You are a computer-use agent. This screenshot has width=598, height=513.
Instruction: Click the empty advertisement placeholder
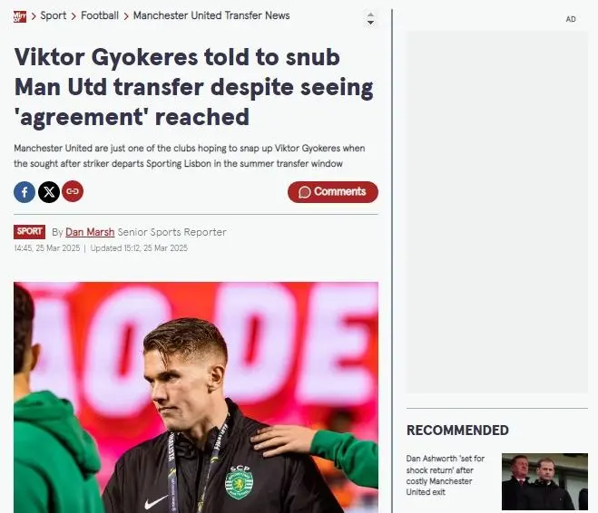tap(497, 212)
